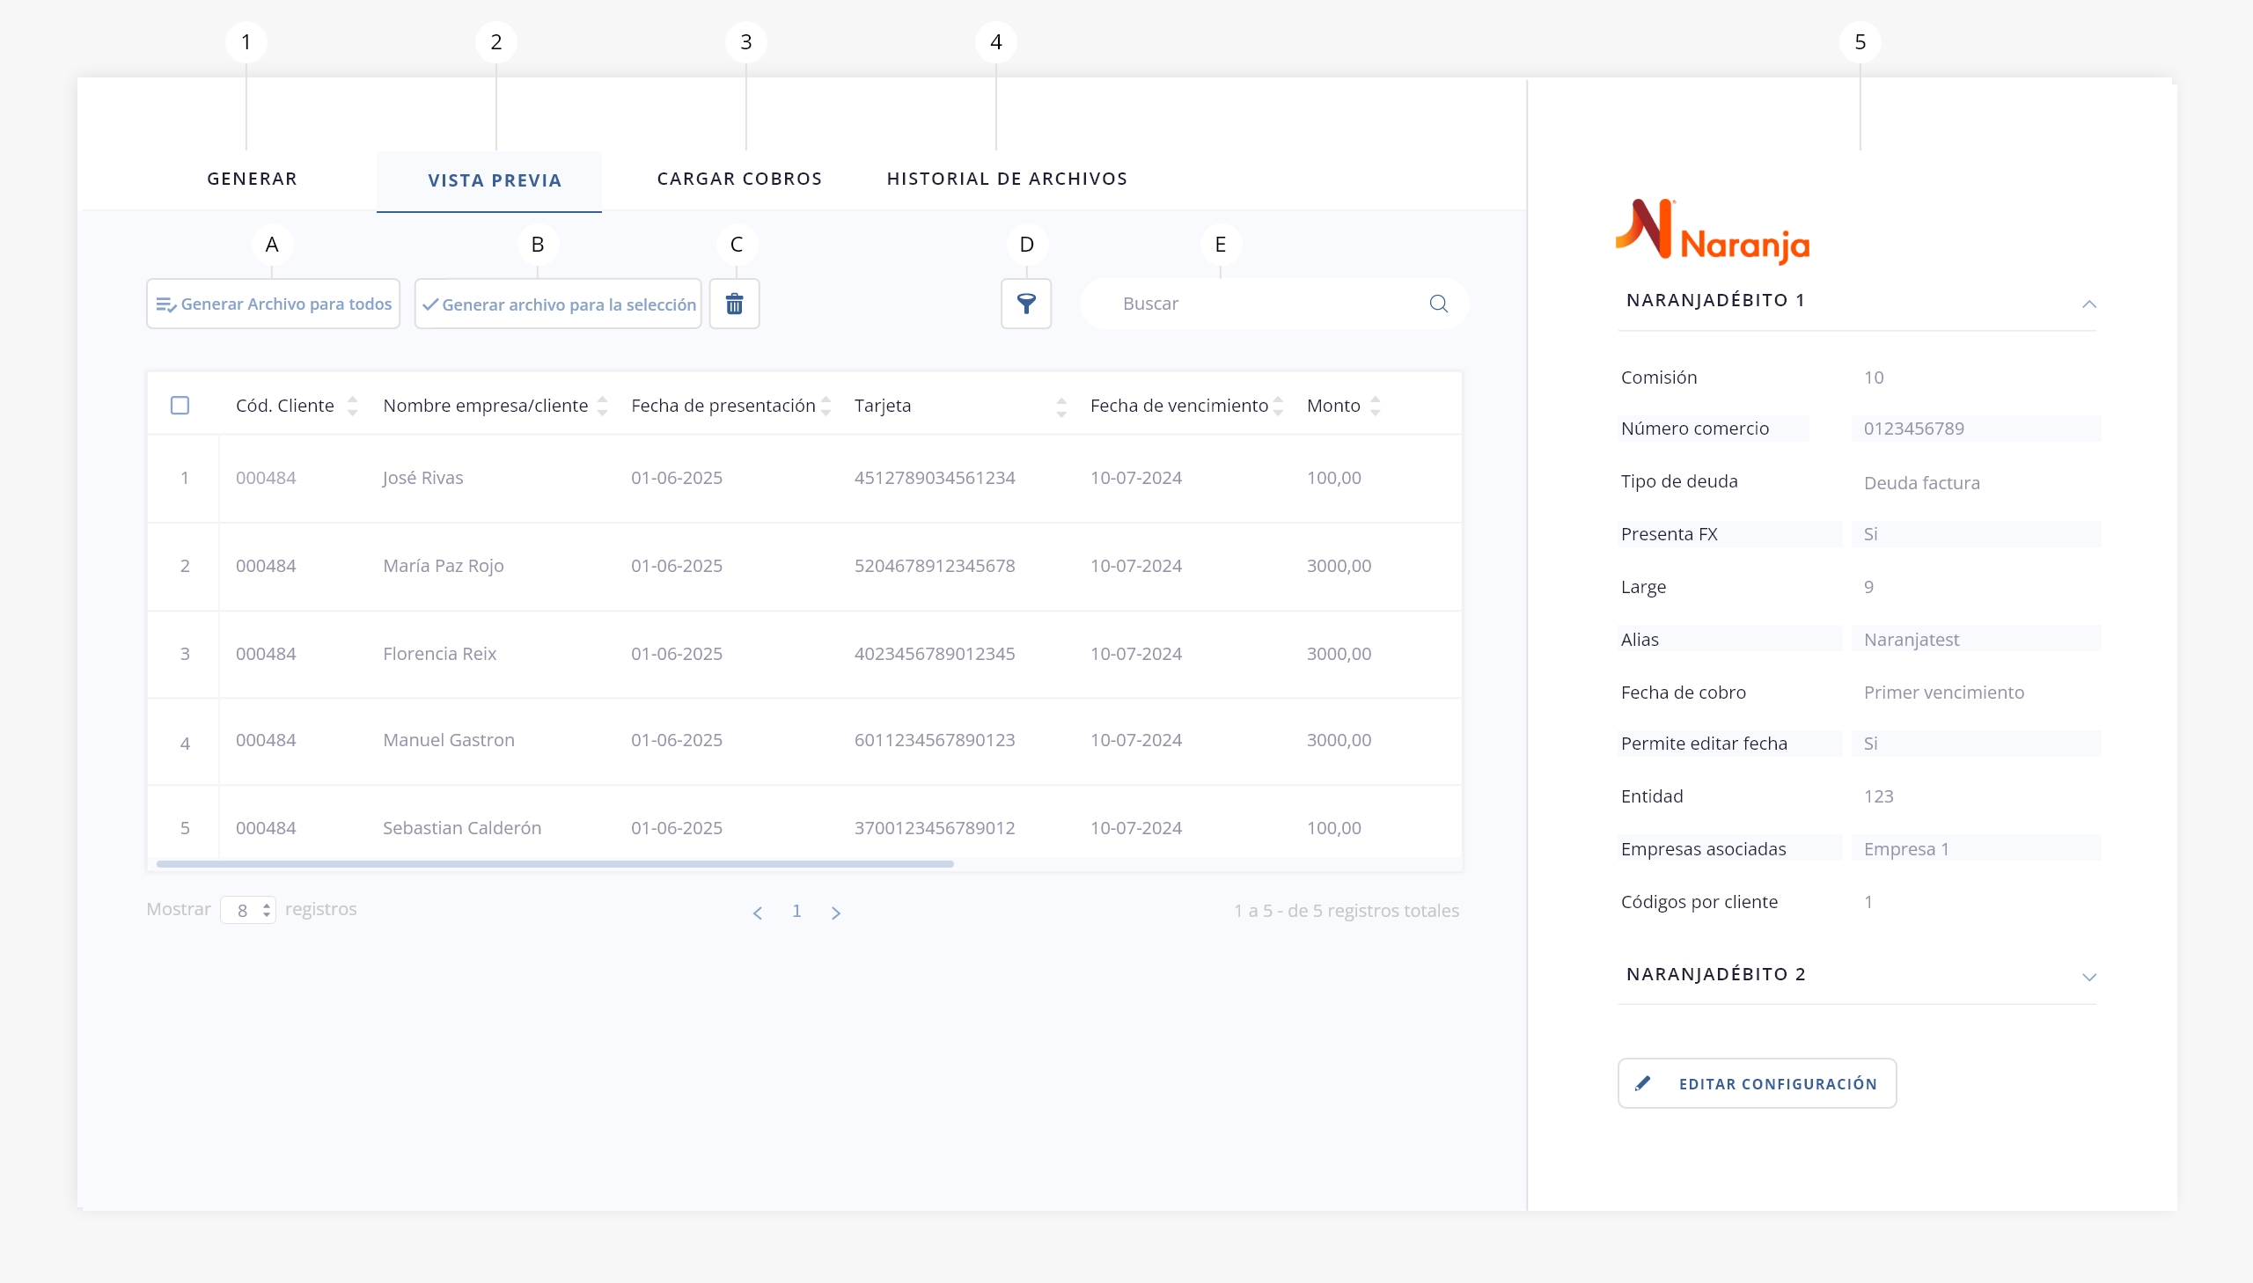Viewport: 2253px width, 1283px height.
Task: Select the Sebastian Calderón cell
Action: click(462, 828)
